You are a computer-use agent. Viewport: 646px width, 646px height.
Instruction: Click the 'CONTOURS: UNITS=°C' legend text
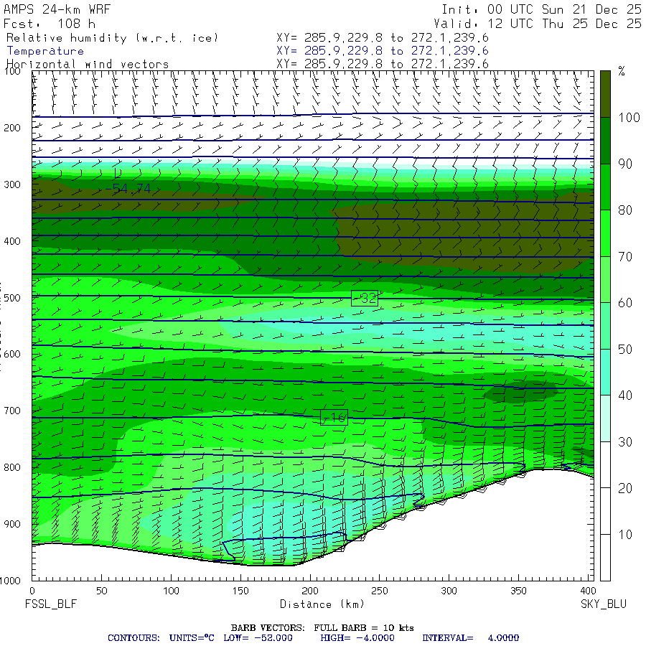pyautogui.click(x=161, y=638)
